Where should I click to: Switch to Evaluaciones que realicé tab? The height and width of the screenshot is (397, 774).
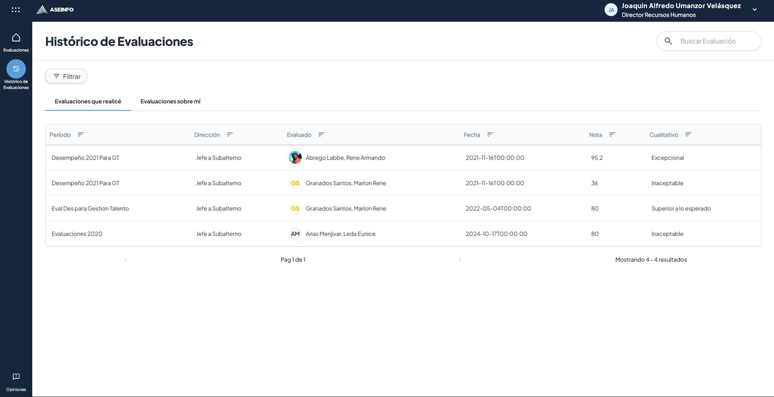88,101
